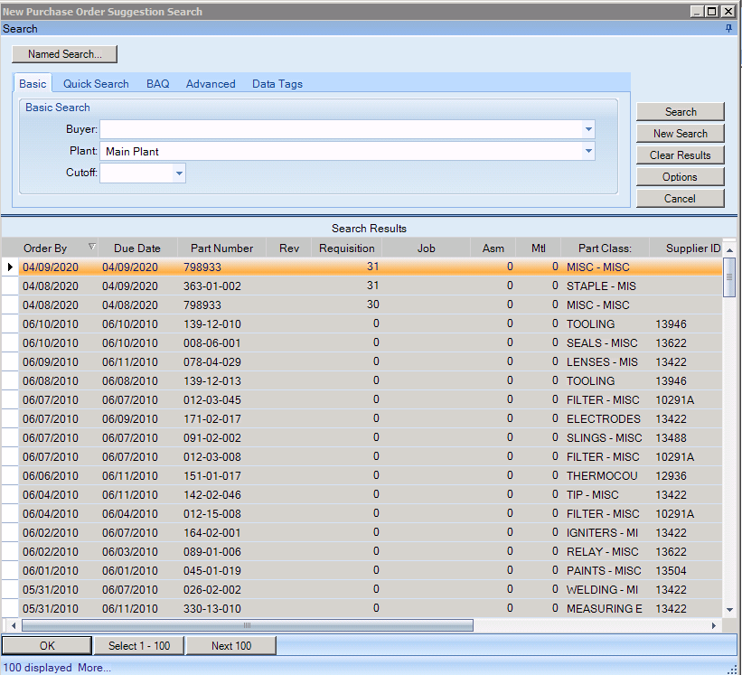Screen dimensions: 742x675
Task: Cancel the search dialog
Action: coord(680,199)
